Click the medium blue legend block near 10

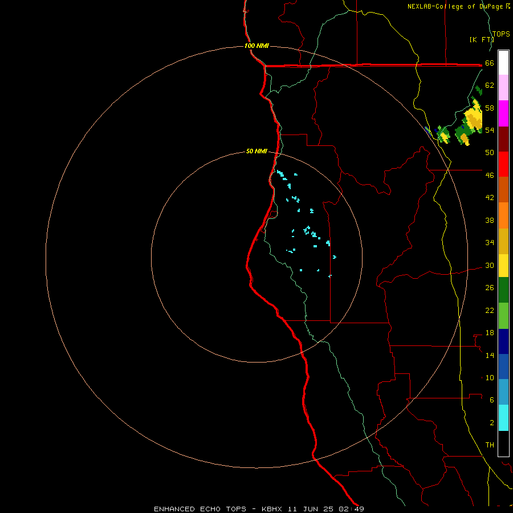click(x=503, y=367)
